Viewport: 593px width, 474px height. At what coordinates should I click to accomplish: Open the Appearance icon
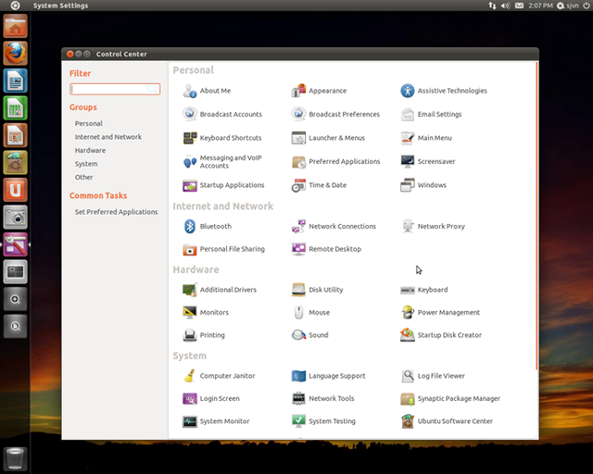(298, 91)
